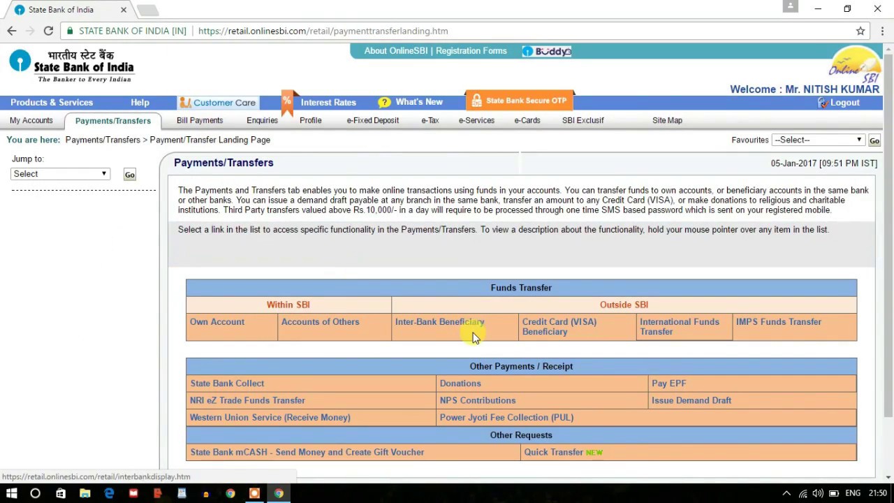Click Own Account funds transfer link
The width and height of the screenshot is (894, 503).
(x=217, y=322)
